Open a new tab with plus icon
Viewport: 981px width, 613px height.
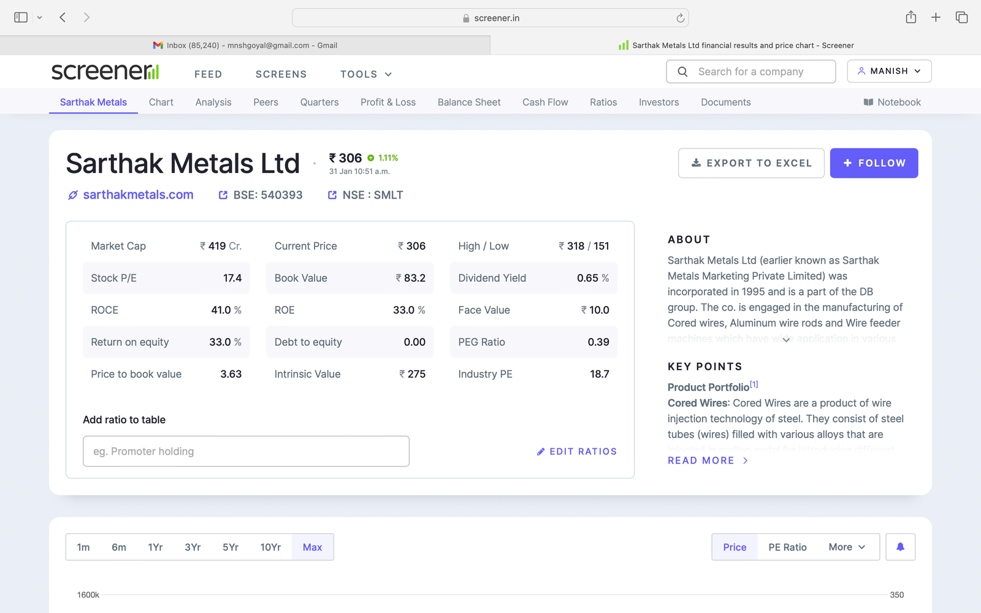click(936, 18)
